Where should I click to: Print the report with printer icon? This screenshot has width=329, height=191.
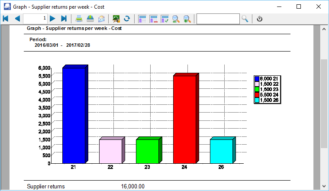(x=79, y=19)
